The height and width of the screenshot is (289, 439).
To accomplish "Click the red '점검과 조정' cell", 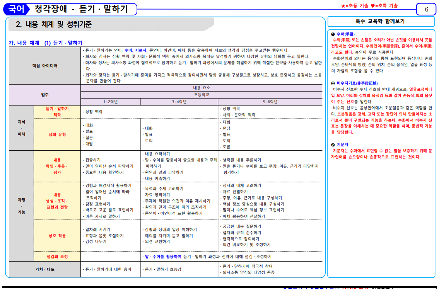I will point(57,257).
